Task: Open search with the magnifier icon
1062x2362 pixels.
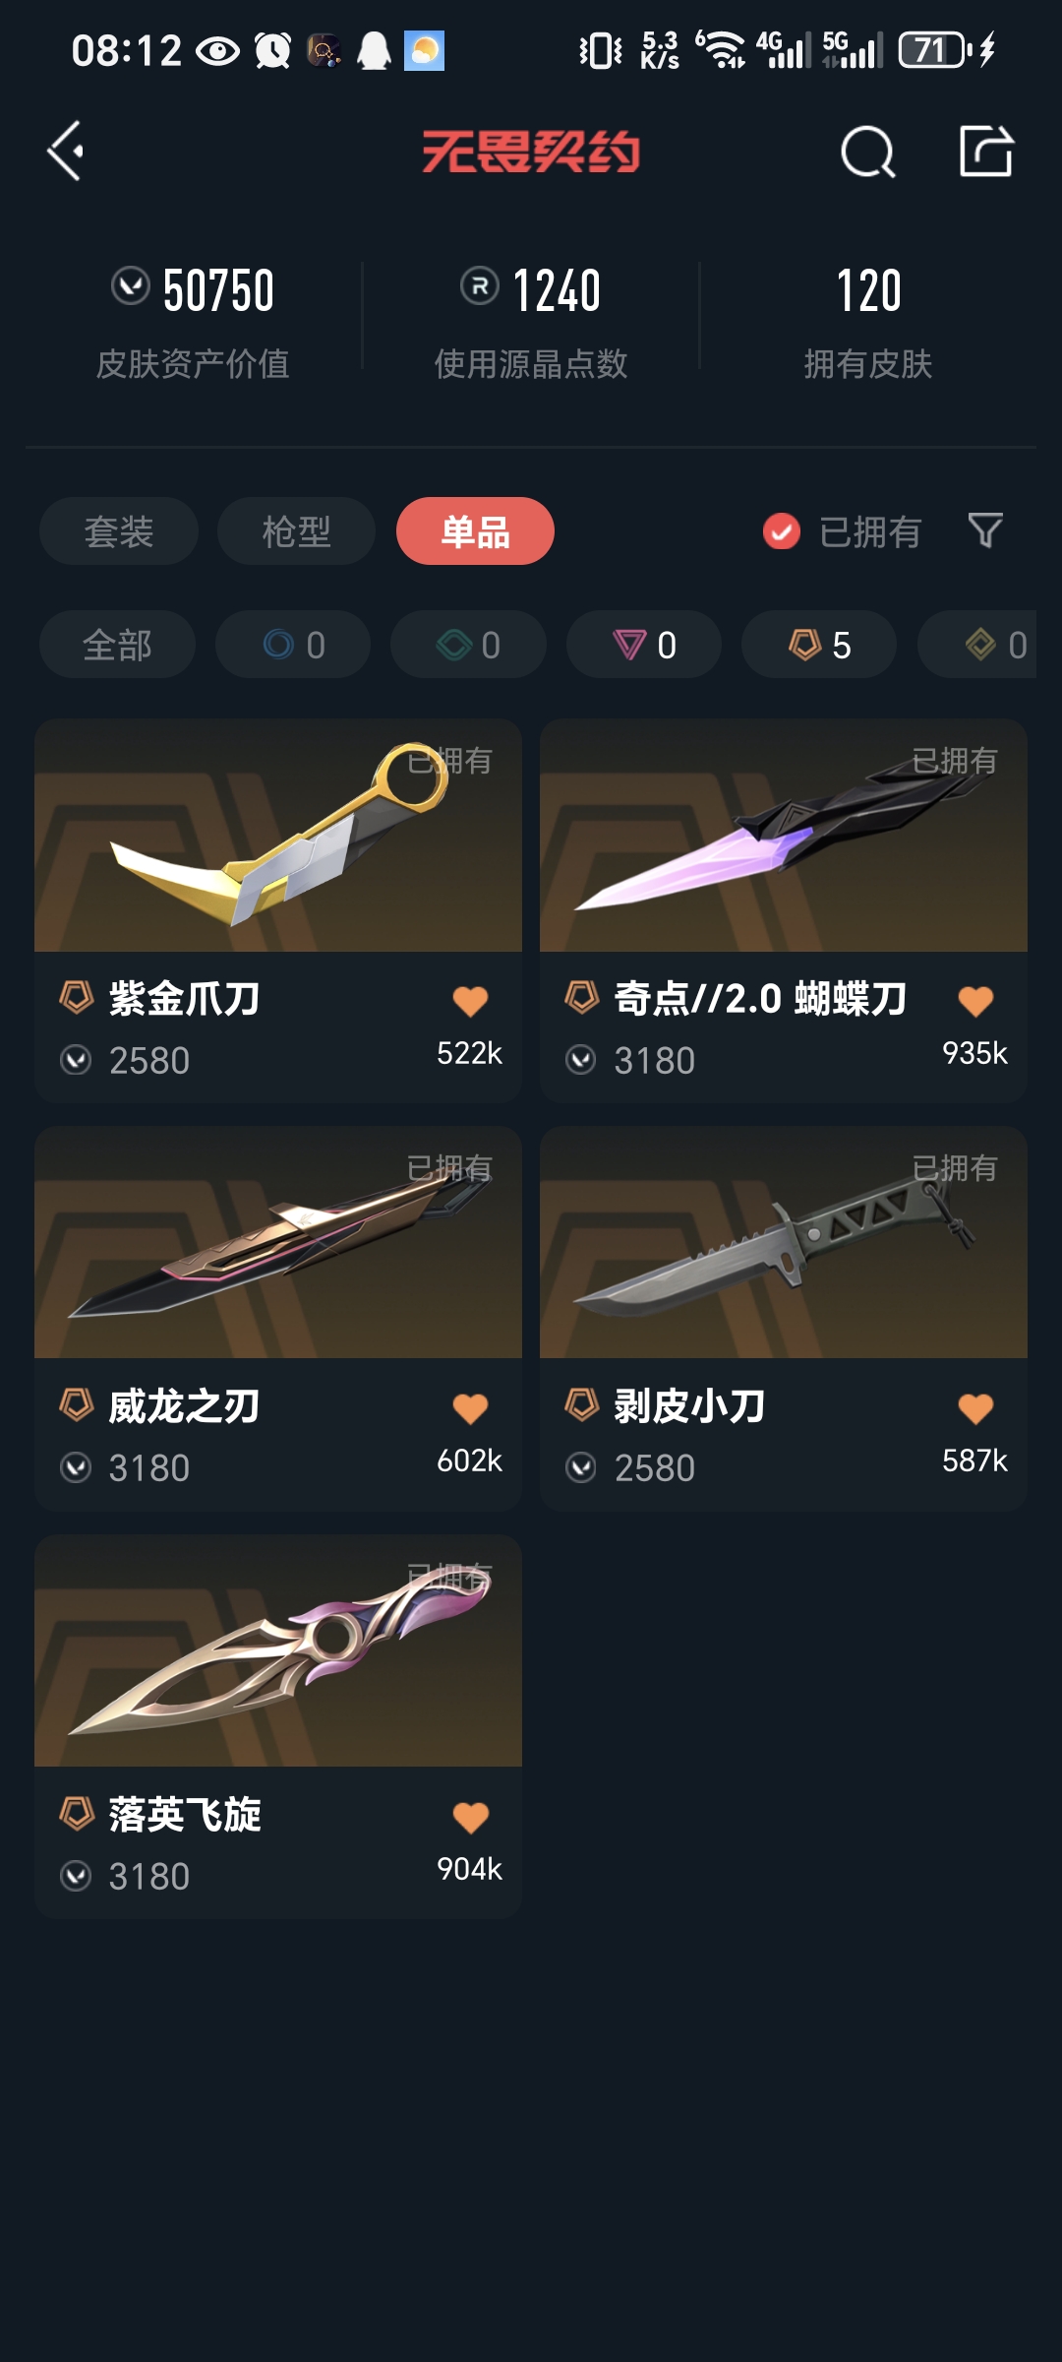Action: pos(868,152)
